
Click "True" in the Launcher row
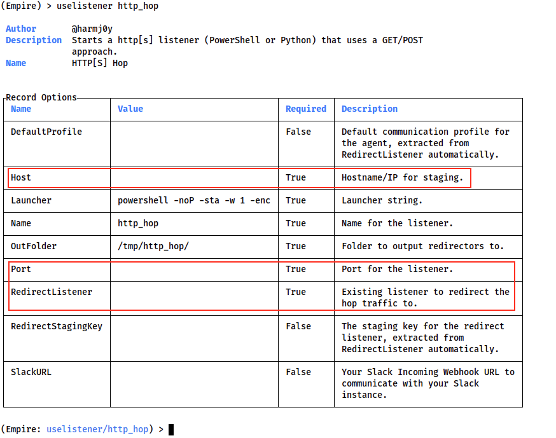[x=296, y=201]
